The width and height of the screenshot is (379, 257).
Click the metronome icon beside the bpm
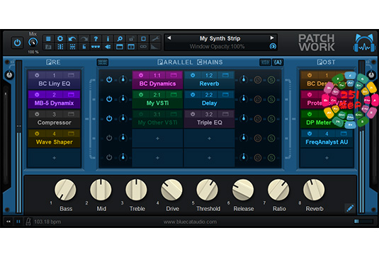(28, 222)
